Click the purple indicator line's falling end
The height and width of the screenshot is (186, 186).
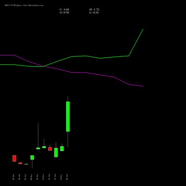(x=143, y=86)
